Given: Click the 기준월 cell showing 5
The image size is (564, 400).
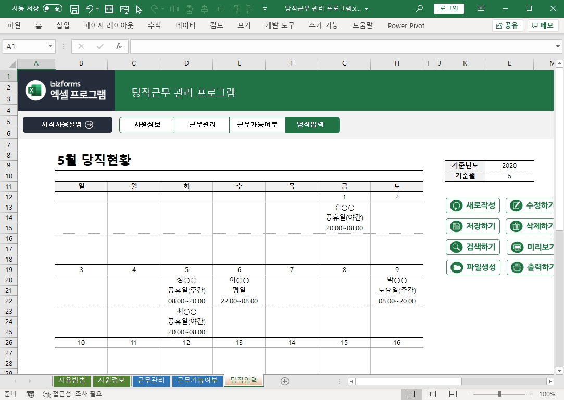Looking at the screenshot, I should pyautogui.click(x=509, y=176).
